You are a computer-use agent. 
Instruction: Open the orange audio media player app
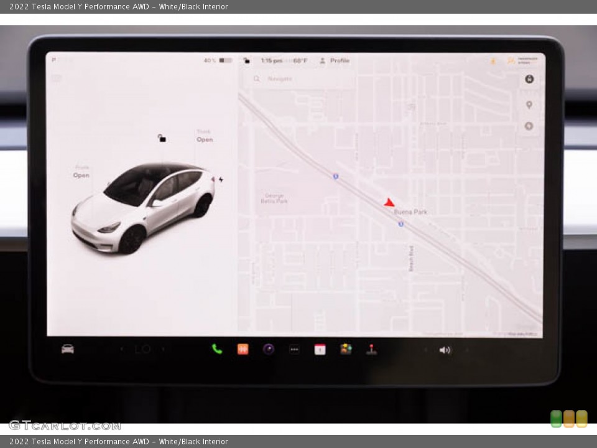(x=243, y=349)
